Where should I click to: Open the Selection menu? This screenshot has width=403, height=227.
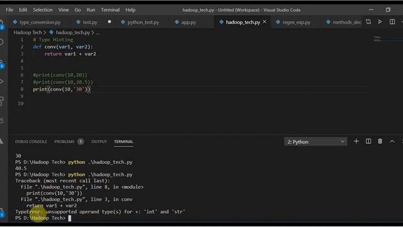pos(42,10)
